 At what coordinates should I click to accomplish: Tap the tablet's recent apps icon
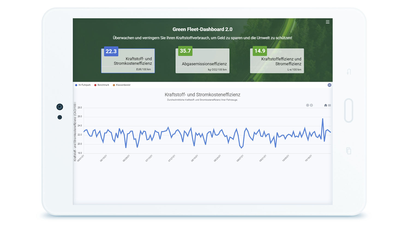tap(349, 151)
